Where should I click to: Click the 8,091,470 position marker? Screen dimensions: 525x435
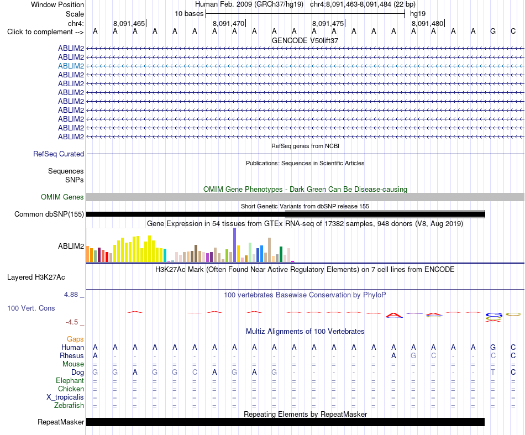tap(229, 23)
